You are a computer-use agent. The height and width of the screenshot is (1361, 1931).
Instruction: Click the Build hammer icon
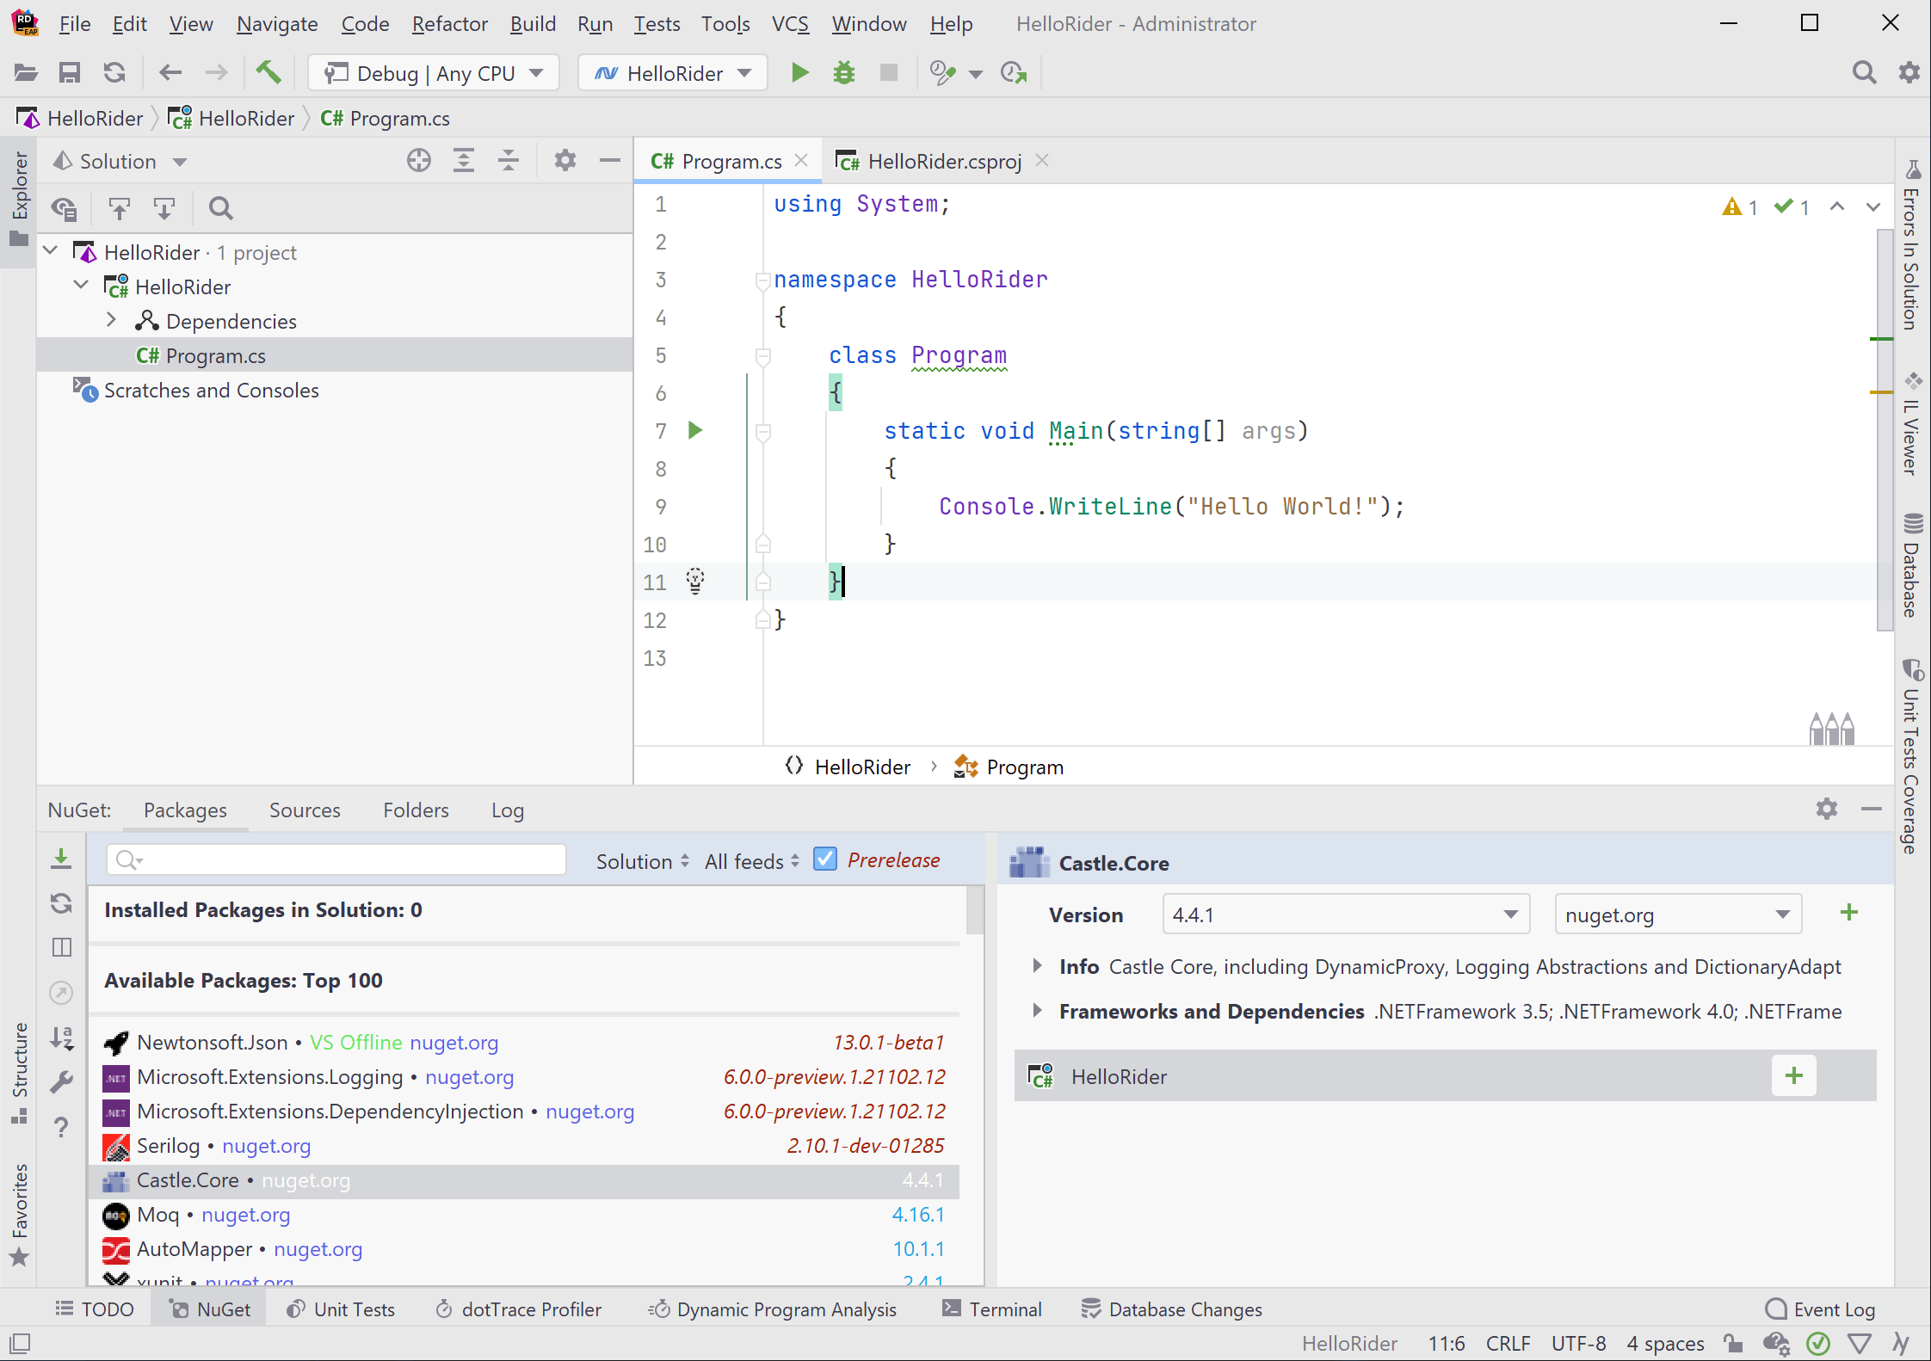[x=268, y=73]
